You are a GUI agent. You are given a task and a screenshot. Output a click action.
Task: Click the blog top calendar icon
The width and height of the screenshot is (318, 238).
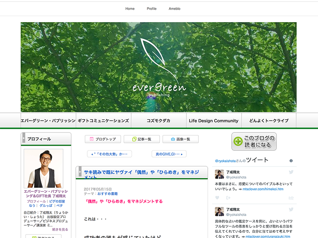pyautogui.click(x=92, y=139)
